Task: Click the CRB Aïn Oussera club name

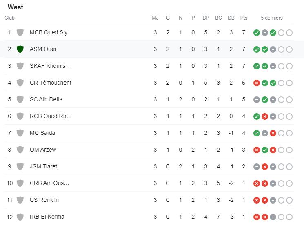Action: click(x=49, y=183)
